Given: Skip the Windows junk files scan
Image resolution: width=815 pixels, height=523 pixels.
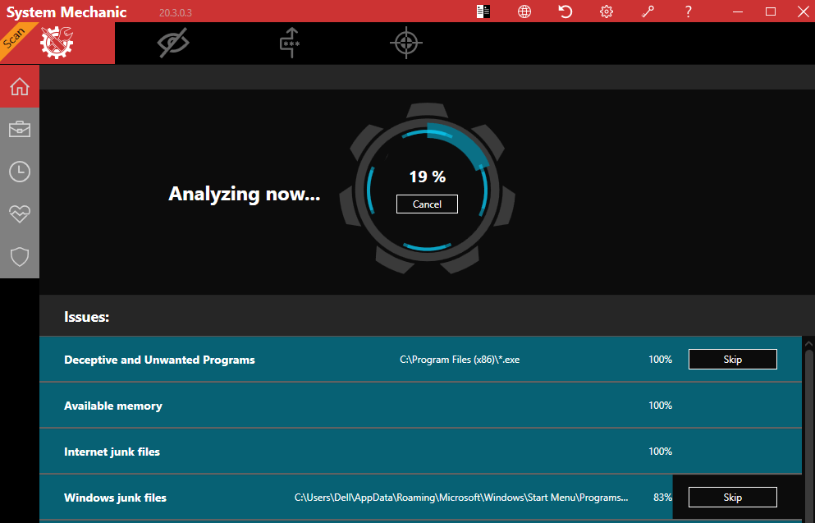Looking at the screenshot, I should click(x=732, y=498).
